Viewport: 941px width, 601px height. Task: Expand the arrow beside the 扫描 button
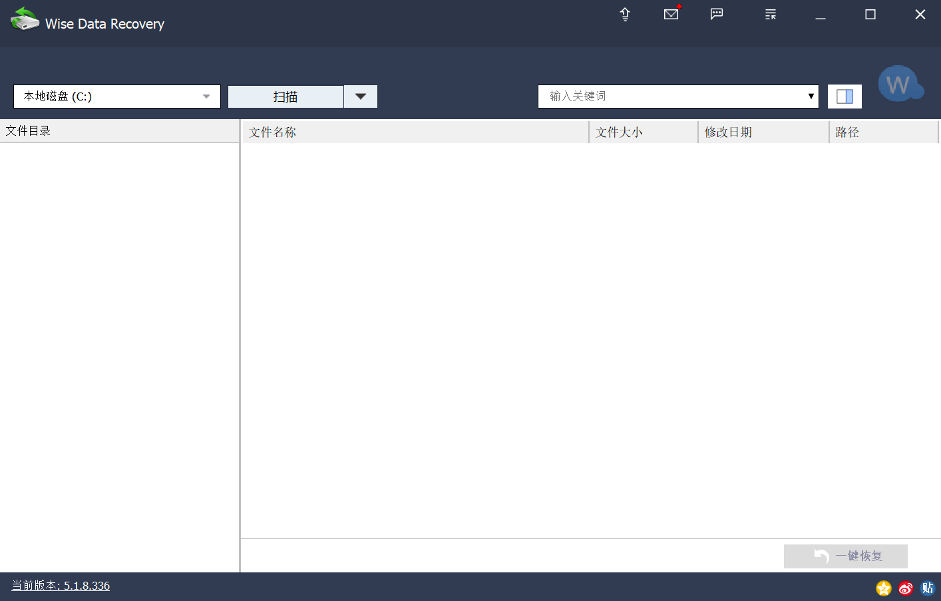coord(361,97)
